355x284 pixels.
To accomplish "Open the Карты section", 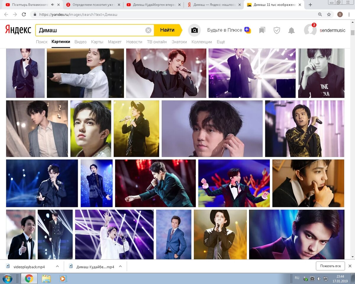I will pos(97,42).
